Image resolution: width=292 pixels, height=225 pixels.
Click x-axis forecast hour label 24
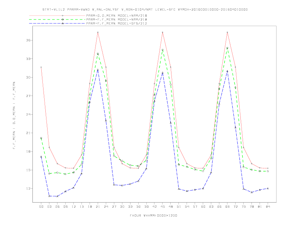(106, 207)
